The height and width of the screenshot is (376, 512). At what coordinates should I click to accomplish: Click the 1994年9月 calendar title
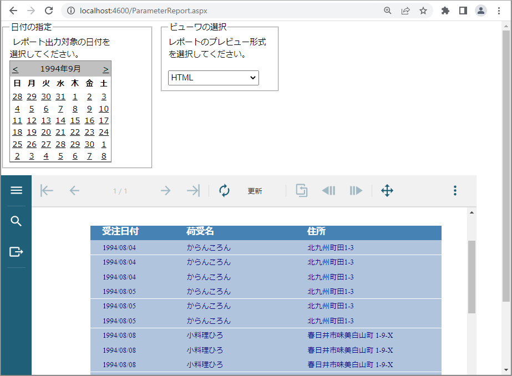coord(60,69)
